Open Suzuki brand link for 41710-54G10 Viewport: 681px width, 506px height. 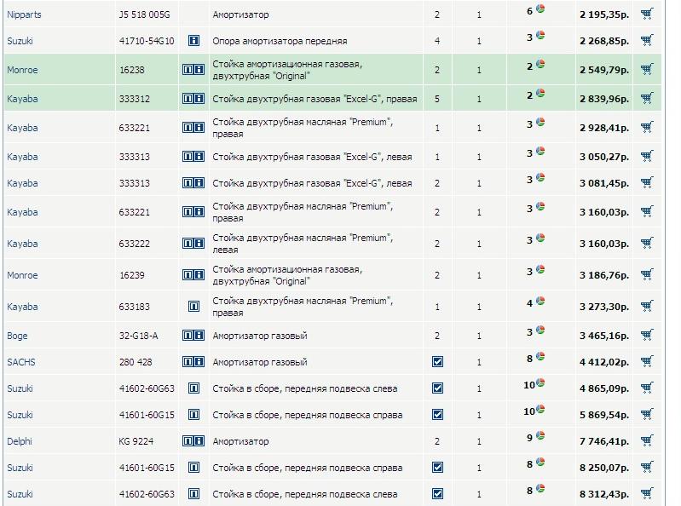(x=20, y=41)
